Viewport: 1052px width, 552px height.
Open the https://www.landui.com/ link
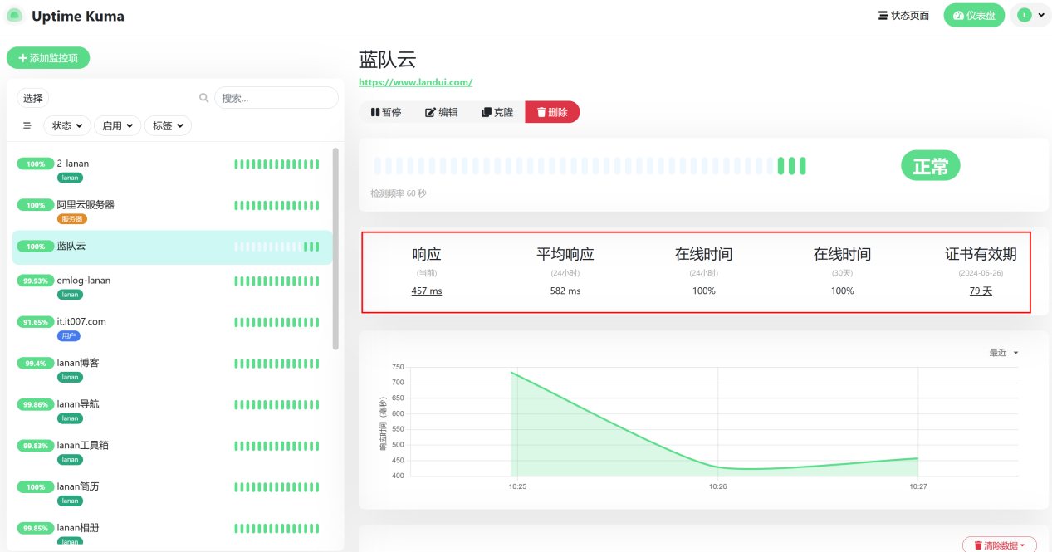415,82
